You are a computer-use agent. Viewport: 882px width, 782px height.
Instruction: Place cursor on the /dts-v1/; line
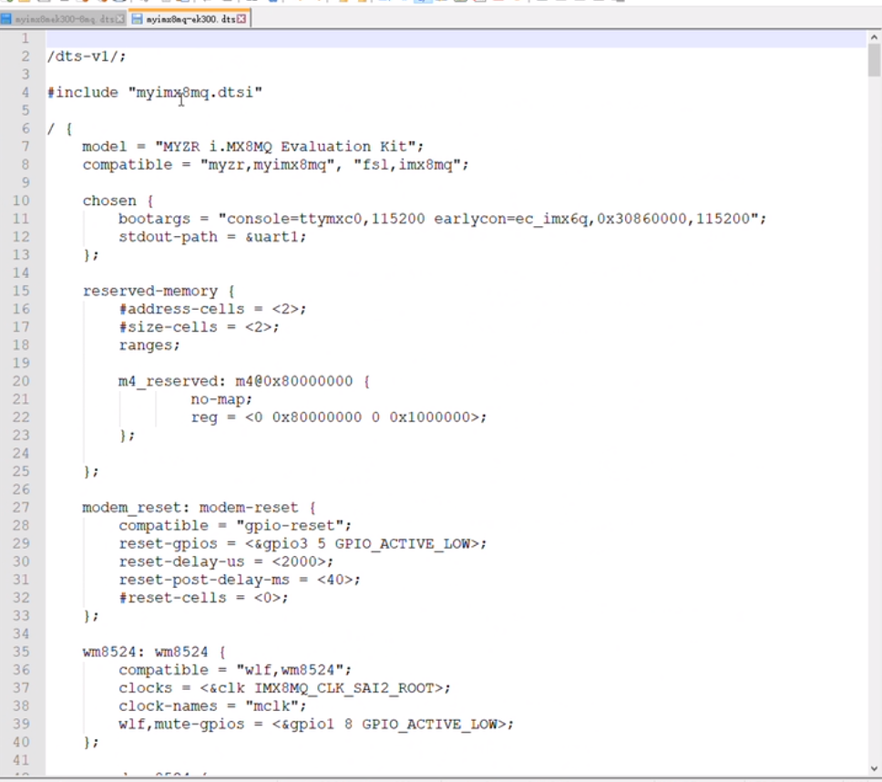click(x=87, y=57)
